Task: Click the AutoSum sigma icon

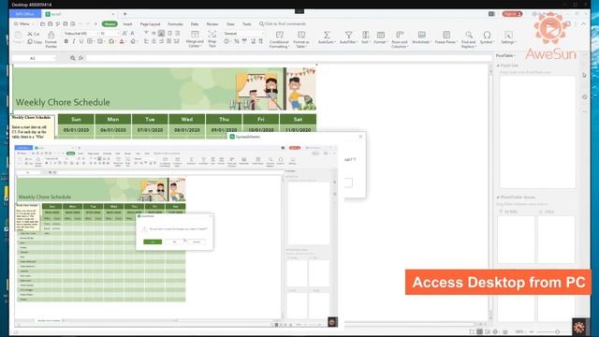Action: (327, 36)
